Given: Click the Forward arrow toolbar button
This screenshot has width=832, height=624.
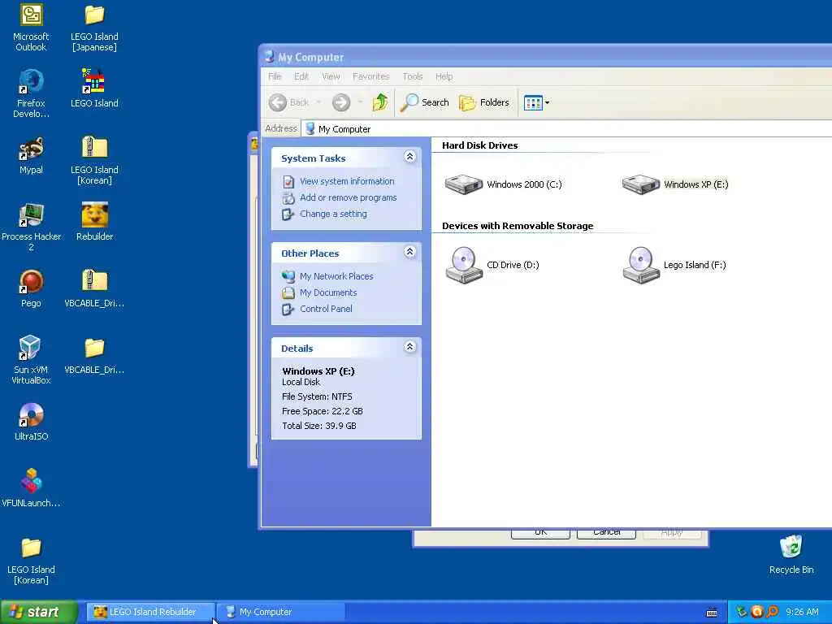Looking at the screenshot, I should tap(341, 102).
